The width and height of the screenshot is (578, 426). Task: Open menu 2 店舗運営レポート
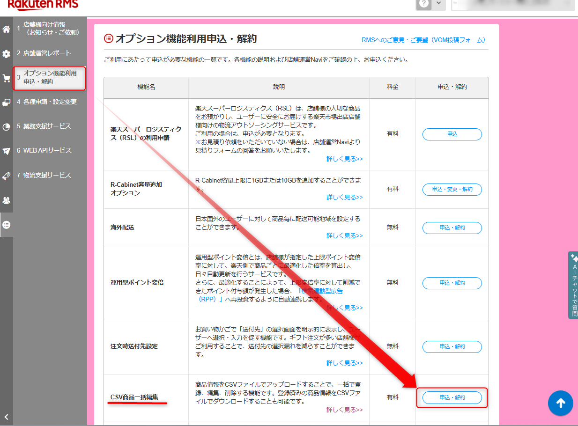pyautogui.click(x=50, y=53)
